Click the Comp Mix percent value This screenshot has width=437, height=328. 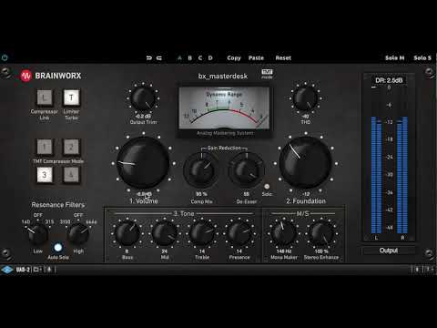point(201,194)
